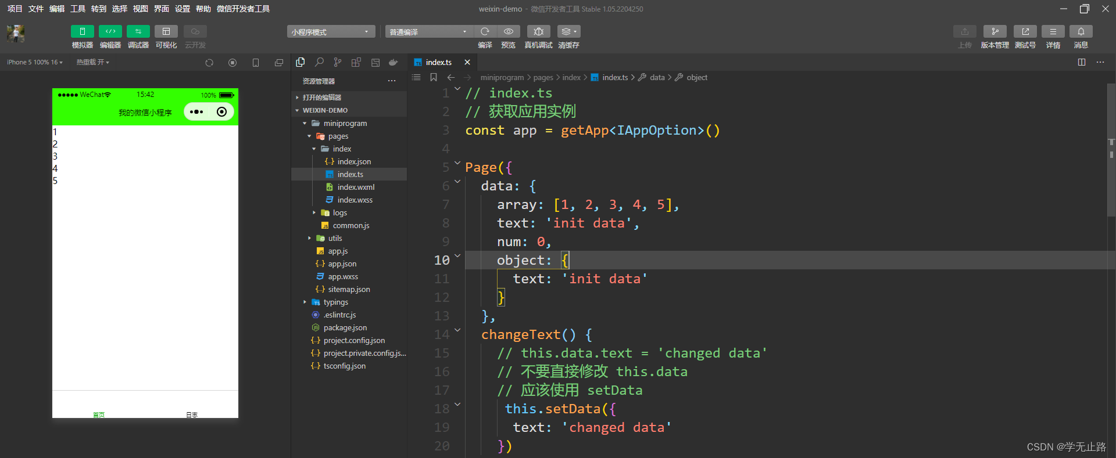
Task: Navigate back with the breadcrumb arrow
Action: 451,77
